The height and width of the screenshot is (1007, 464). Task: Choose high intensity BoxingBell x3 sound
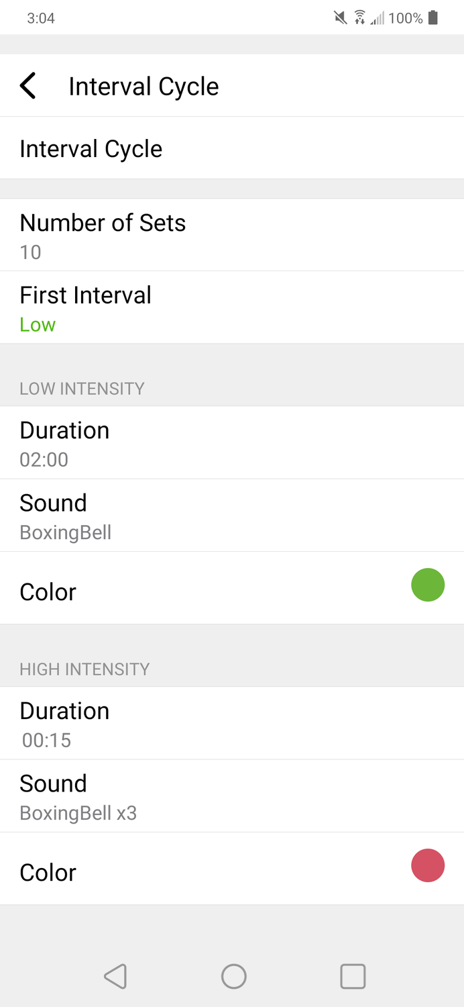pos(232,796)
